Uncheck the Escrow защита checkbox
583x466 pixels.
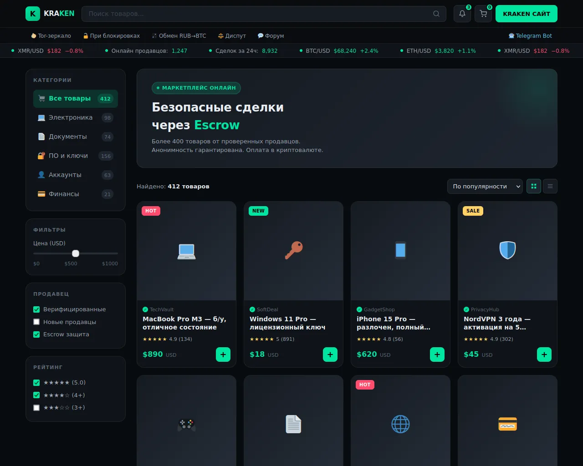pyautogui.click(x=36, y=334)
